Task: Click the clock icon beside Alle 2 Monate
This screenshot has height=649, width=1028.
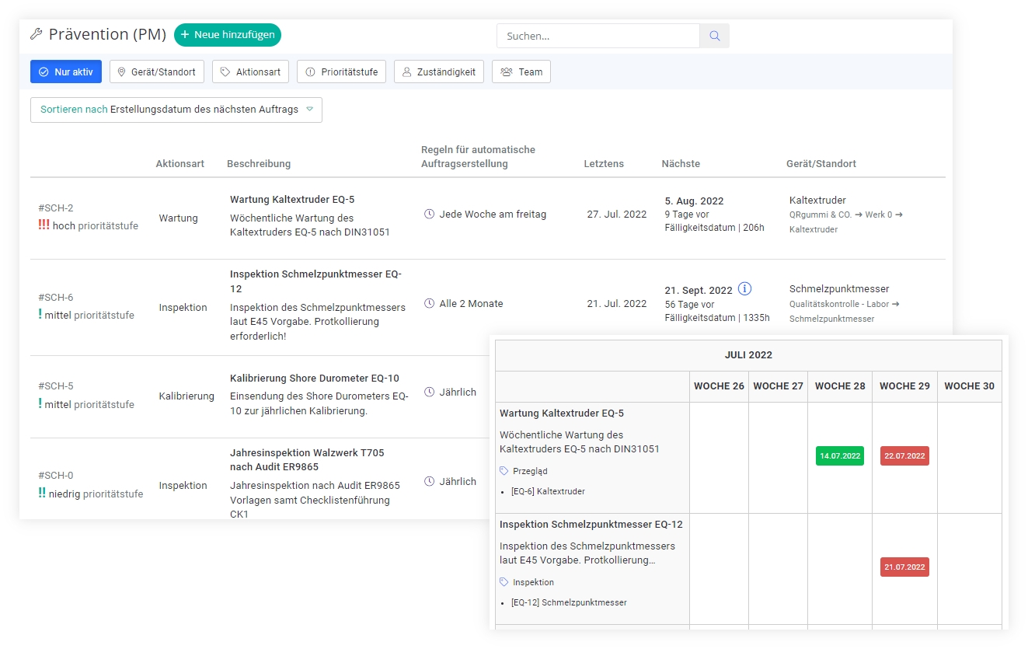Action: 429,303
